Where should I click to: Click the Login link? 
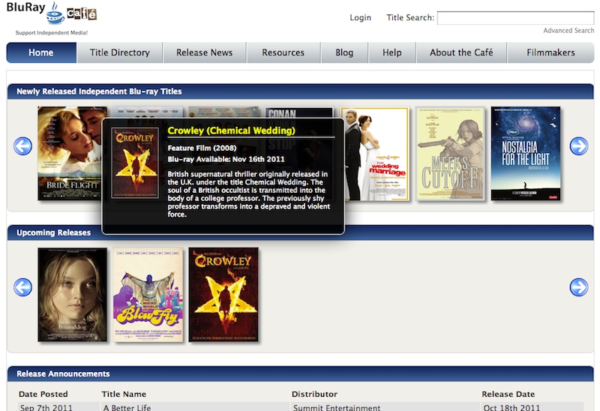360,18
